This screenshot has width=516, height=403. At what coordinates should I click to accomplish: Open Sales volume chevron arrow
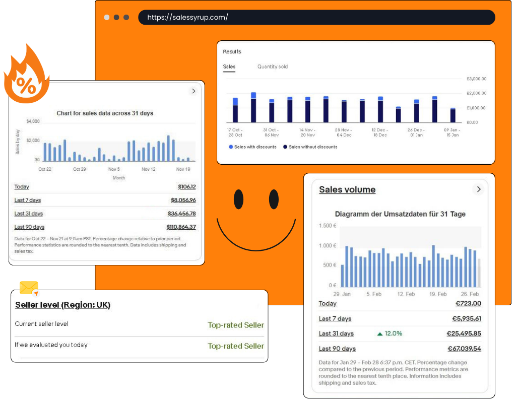tap(478, 189)
